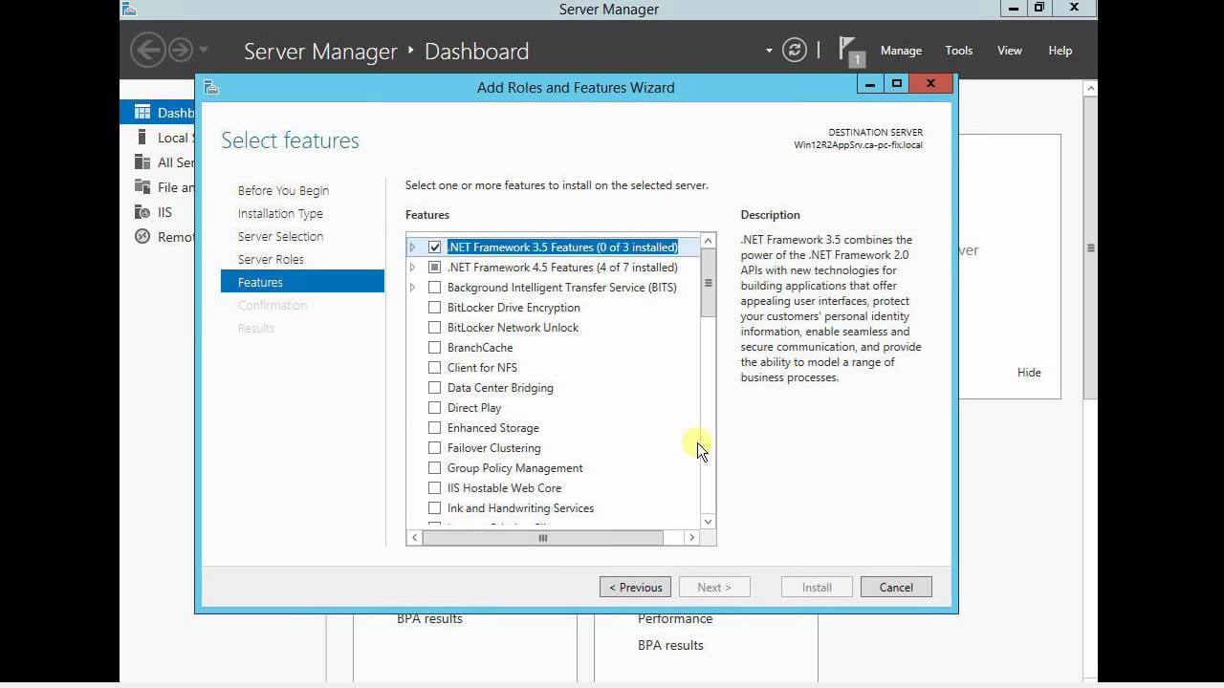Click the features list horizontal scrollbar thumb

[x=542, y=538]
